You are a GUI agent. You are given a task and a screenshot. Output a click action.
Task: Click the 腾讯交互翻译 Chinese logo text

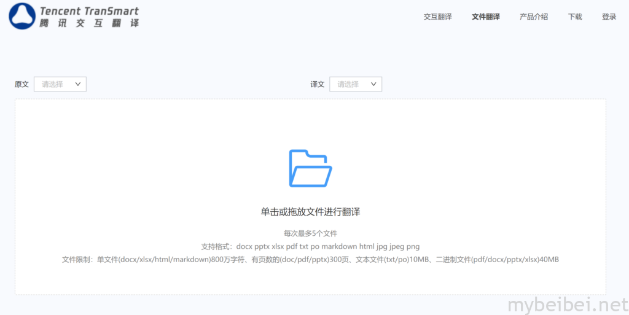click(89, 23)
